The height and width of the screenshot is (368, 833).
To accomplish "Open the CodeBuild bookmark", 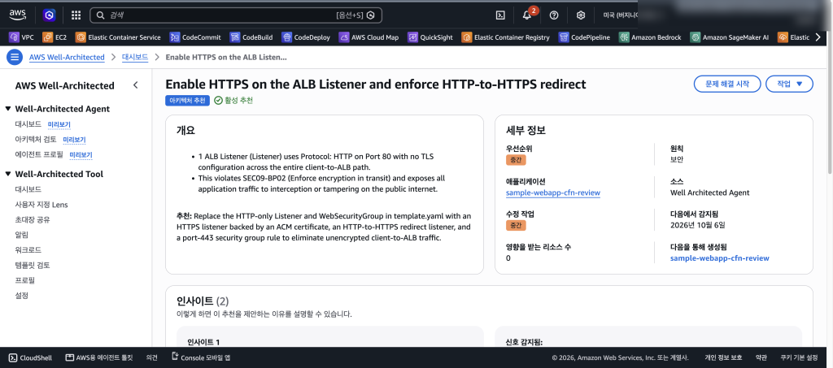I will (x=251, y=37).
